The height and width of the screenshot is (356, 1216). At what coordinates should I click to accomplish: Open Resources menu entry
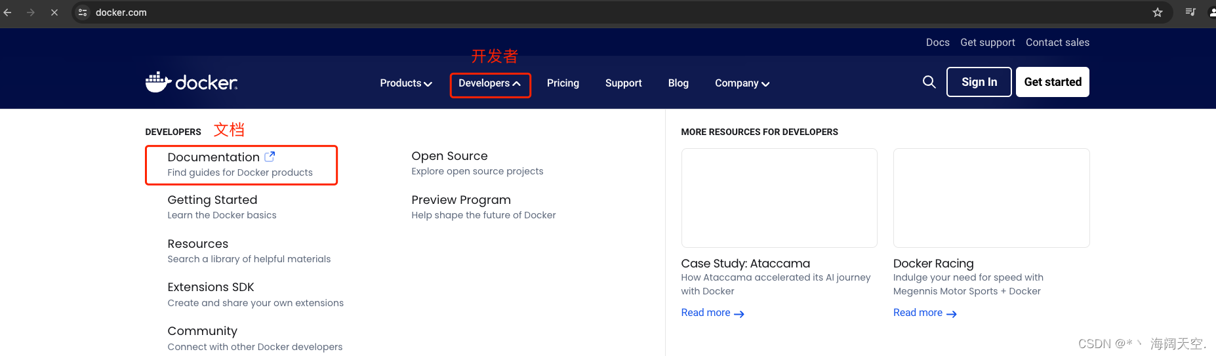(249, 250)
